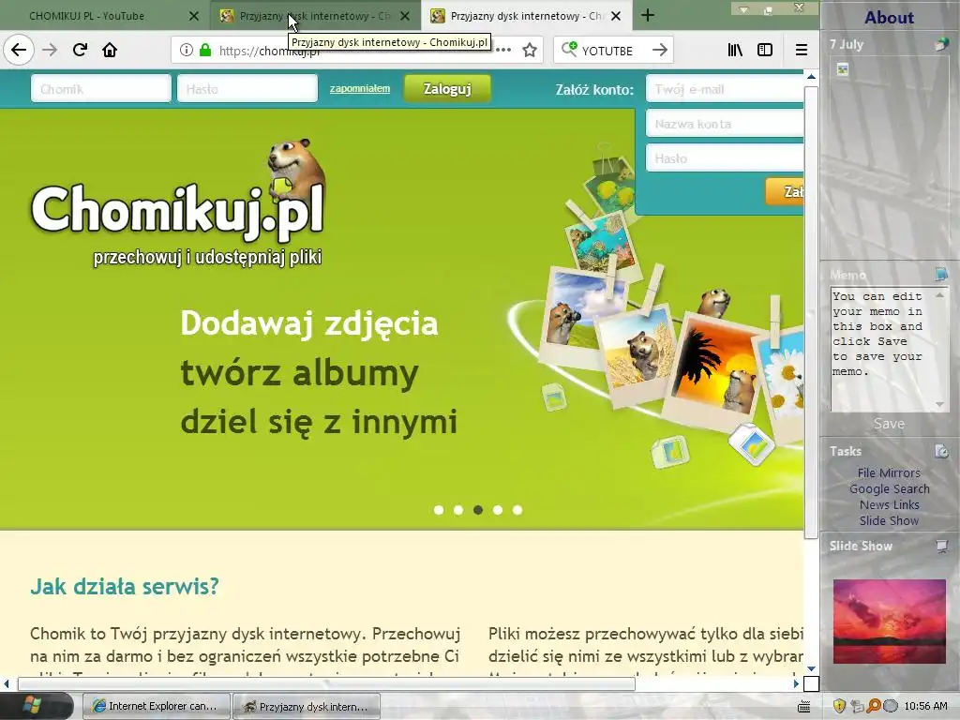960x720 pixels.
Task: Switch to Przyjazny dysk intern taskbar item
Action: point(307,706)
